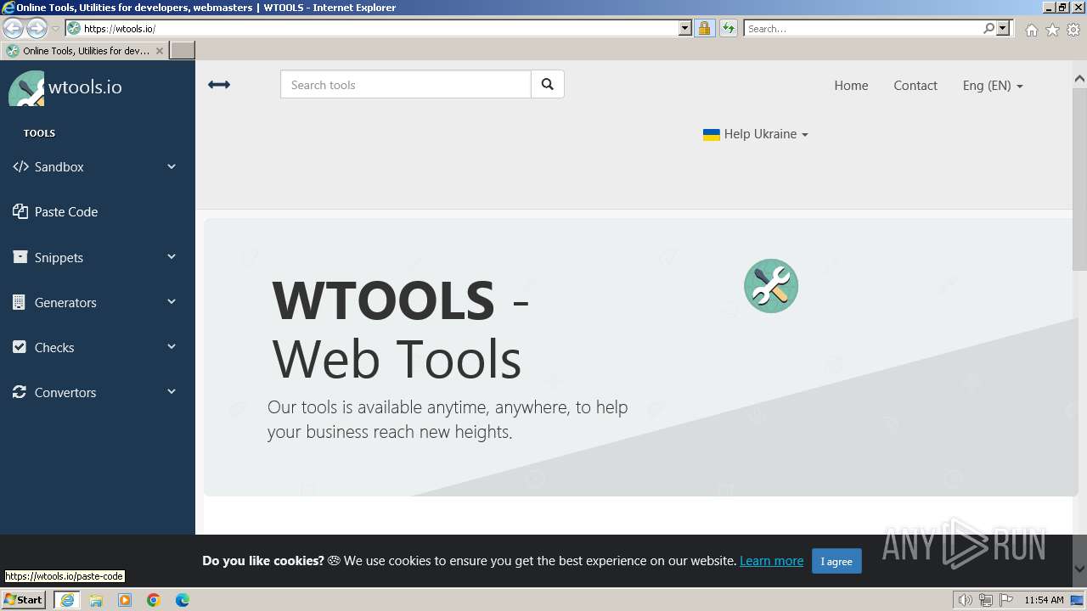The image size is (1087, 611).
Task: Click the Convertors refresh icon
Action: coord(20,392)
